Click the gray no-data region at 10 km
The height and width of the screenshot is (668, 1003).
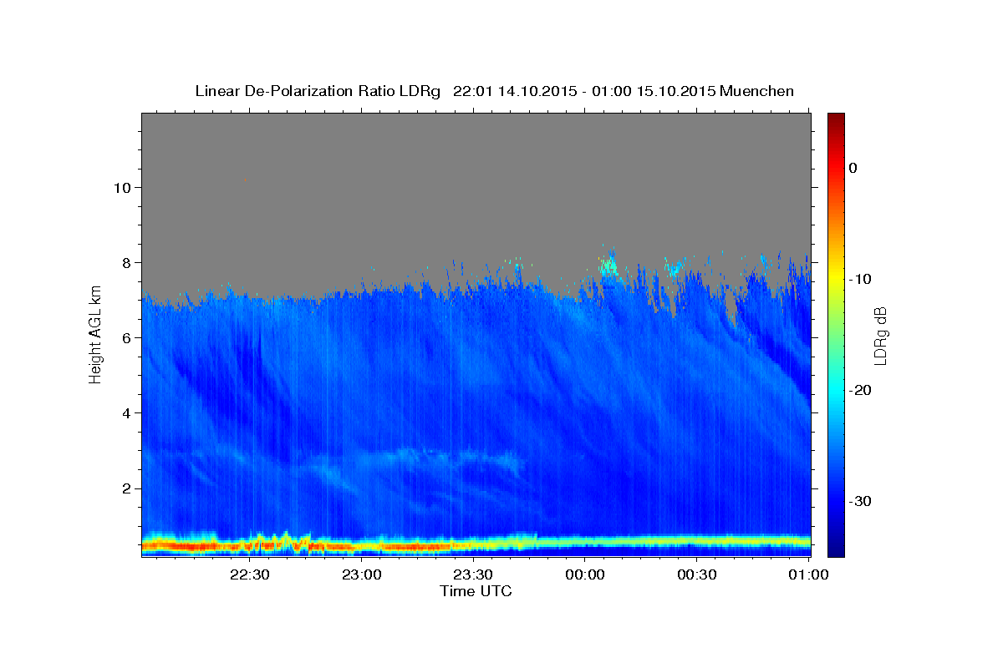click(476, 187)
